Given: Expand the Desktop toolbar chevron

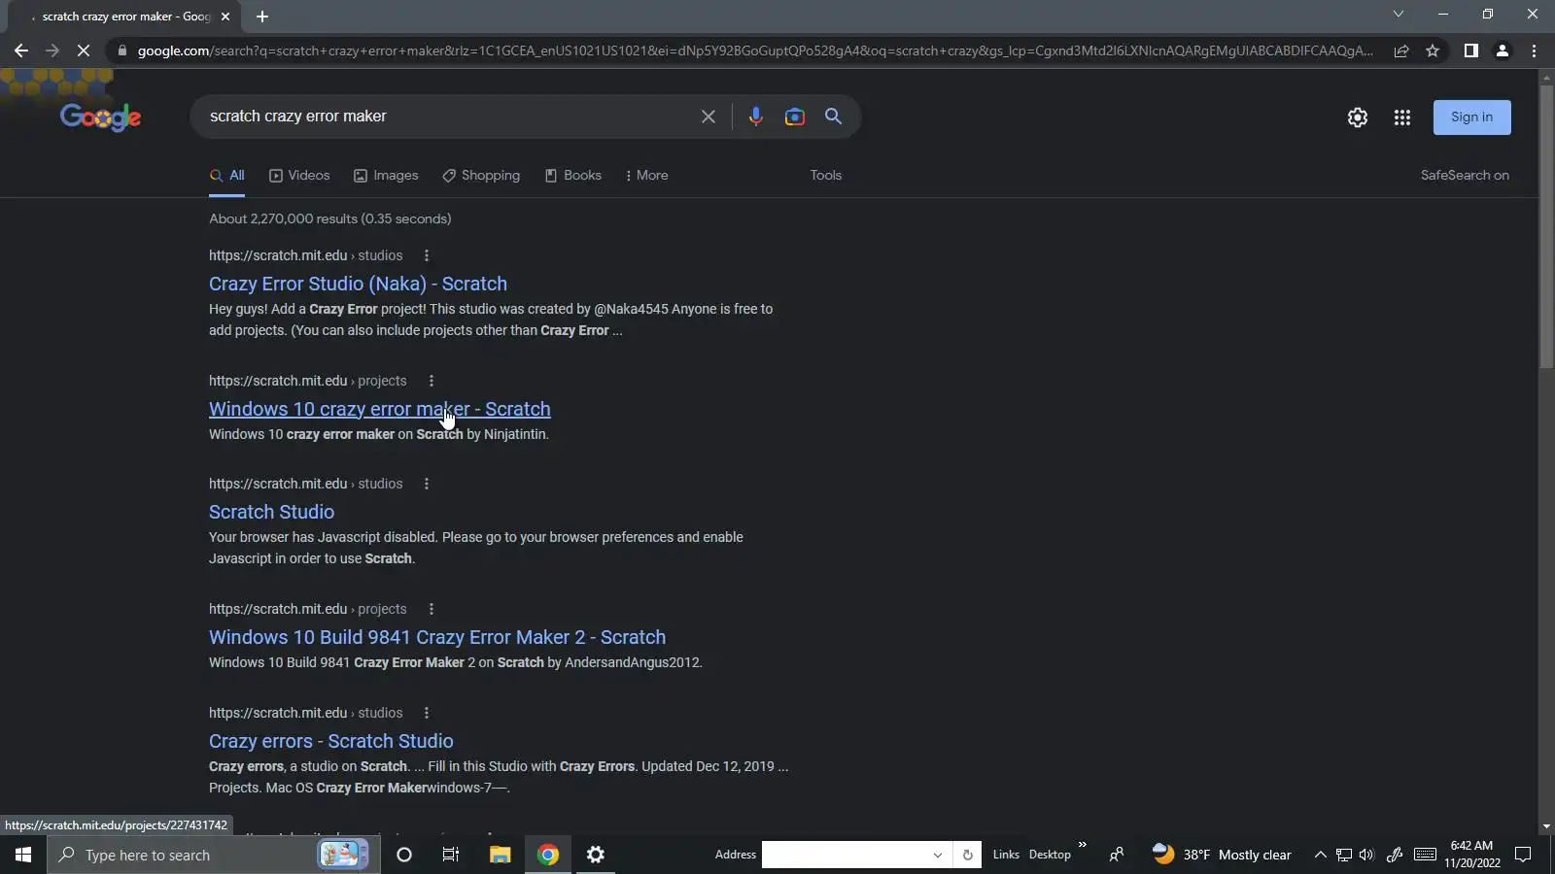Looking at the screenshot, I should coord(1082,846).
